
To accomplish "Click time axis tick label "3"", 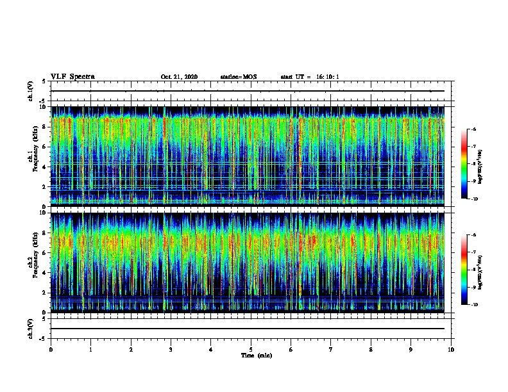I will click(171, 350).
